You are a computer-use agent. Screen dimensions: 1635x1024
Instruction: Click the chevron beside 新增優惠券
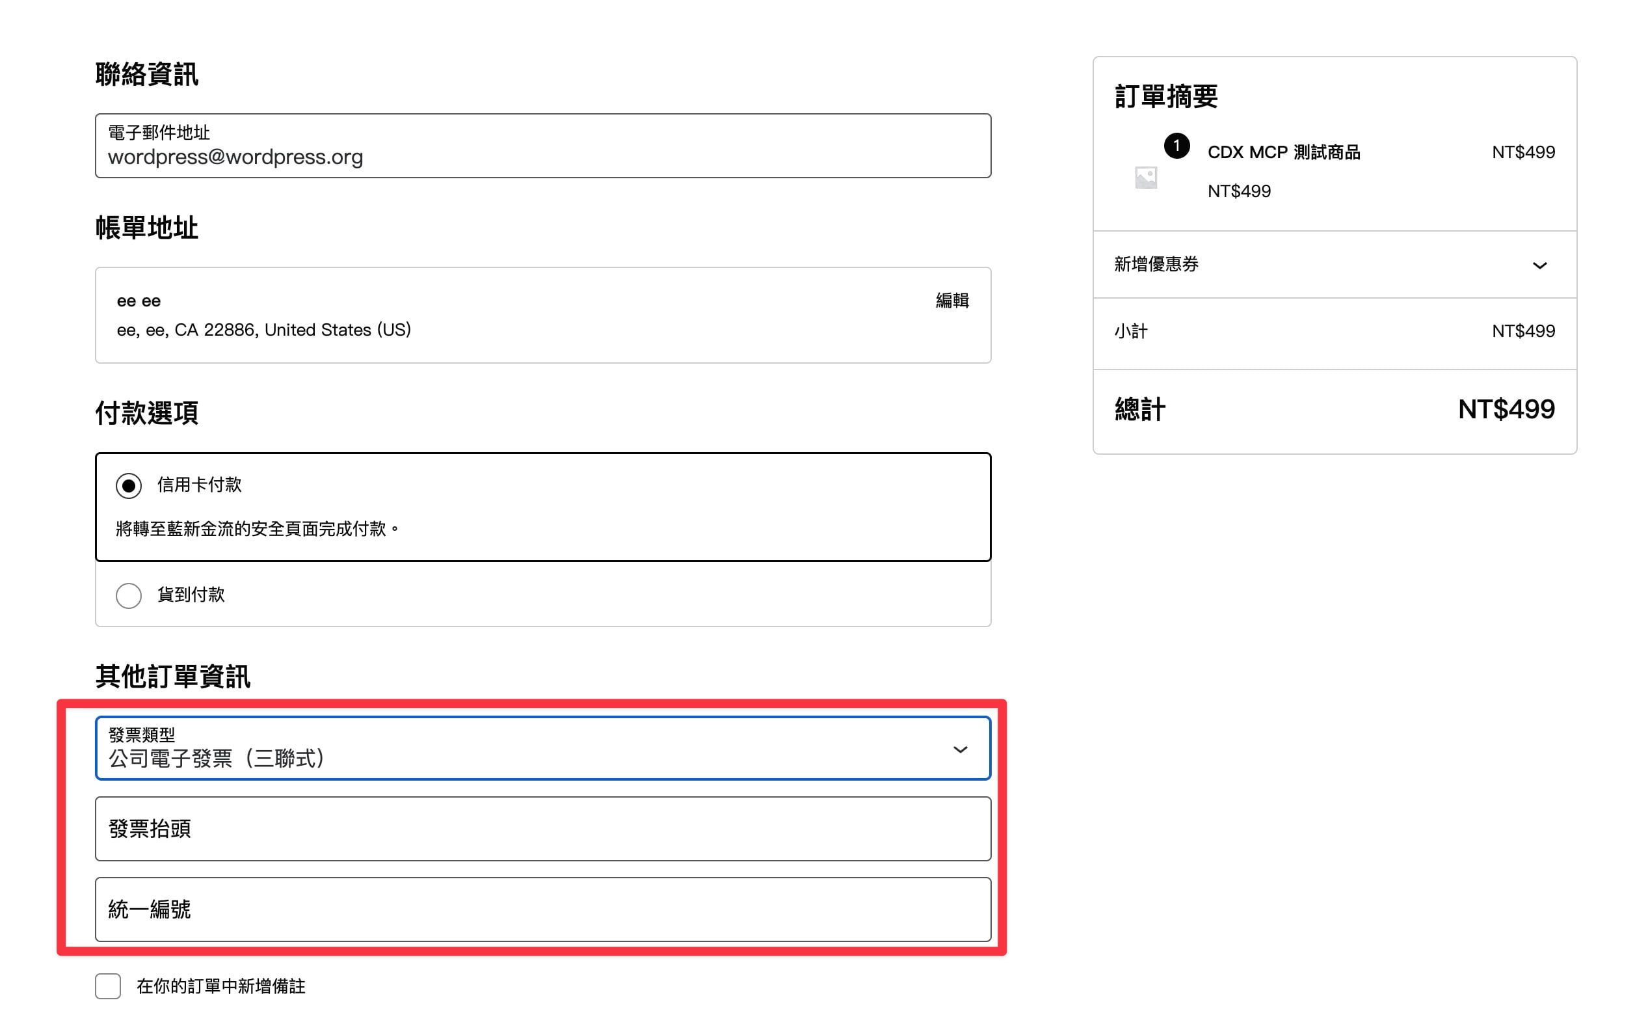coord(1539,265)
